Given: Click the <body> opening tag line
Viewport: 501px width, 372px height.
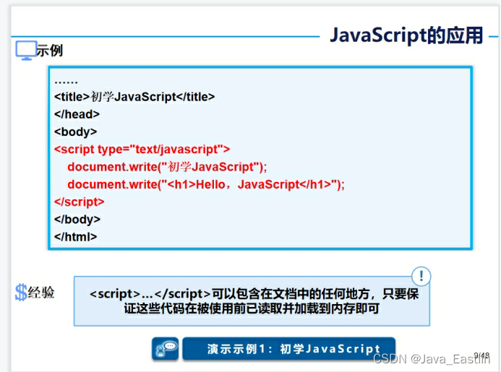Looking at the screenshot, I should [75, 132].
